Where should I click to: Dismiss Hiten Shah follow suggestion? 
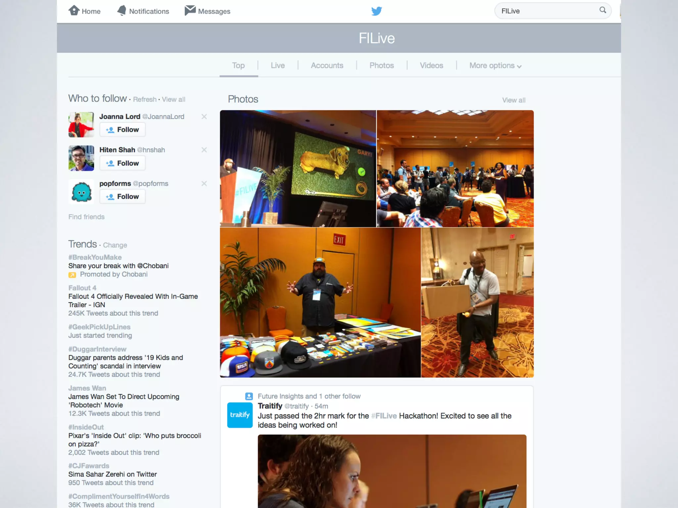[x=204, y=150]
